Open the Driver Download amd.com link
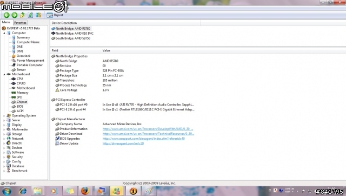This screenshot has width=346, height=196. 148,134
